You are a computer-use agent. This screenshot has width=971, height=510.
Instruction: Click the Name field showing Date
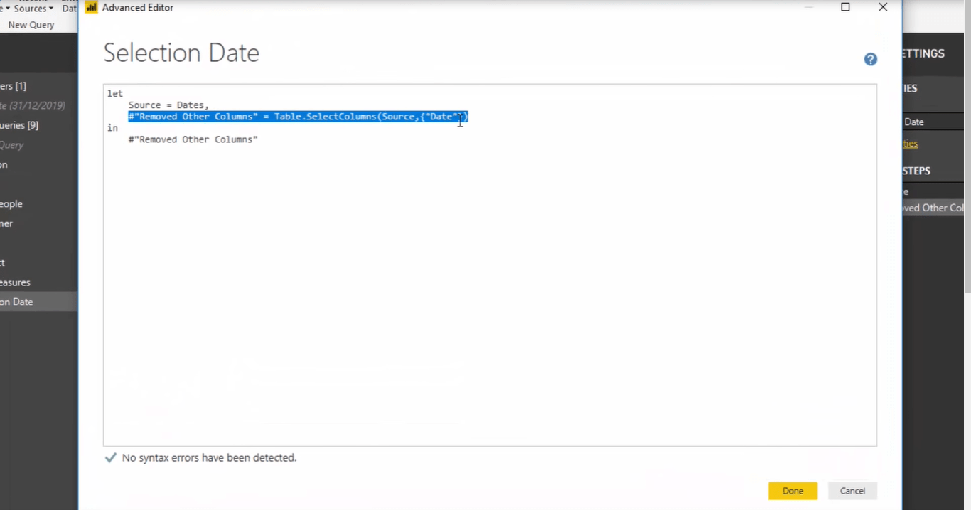tap(933, 122)
